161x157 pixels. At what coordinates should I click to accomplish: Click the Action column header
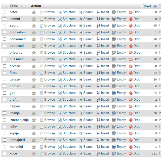[36, 6]
